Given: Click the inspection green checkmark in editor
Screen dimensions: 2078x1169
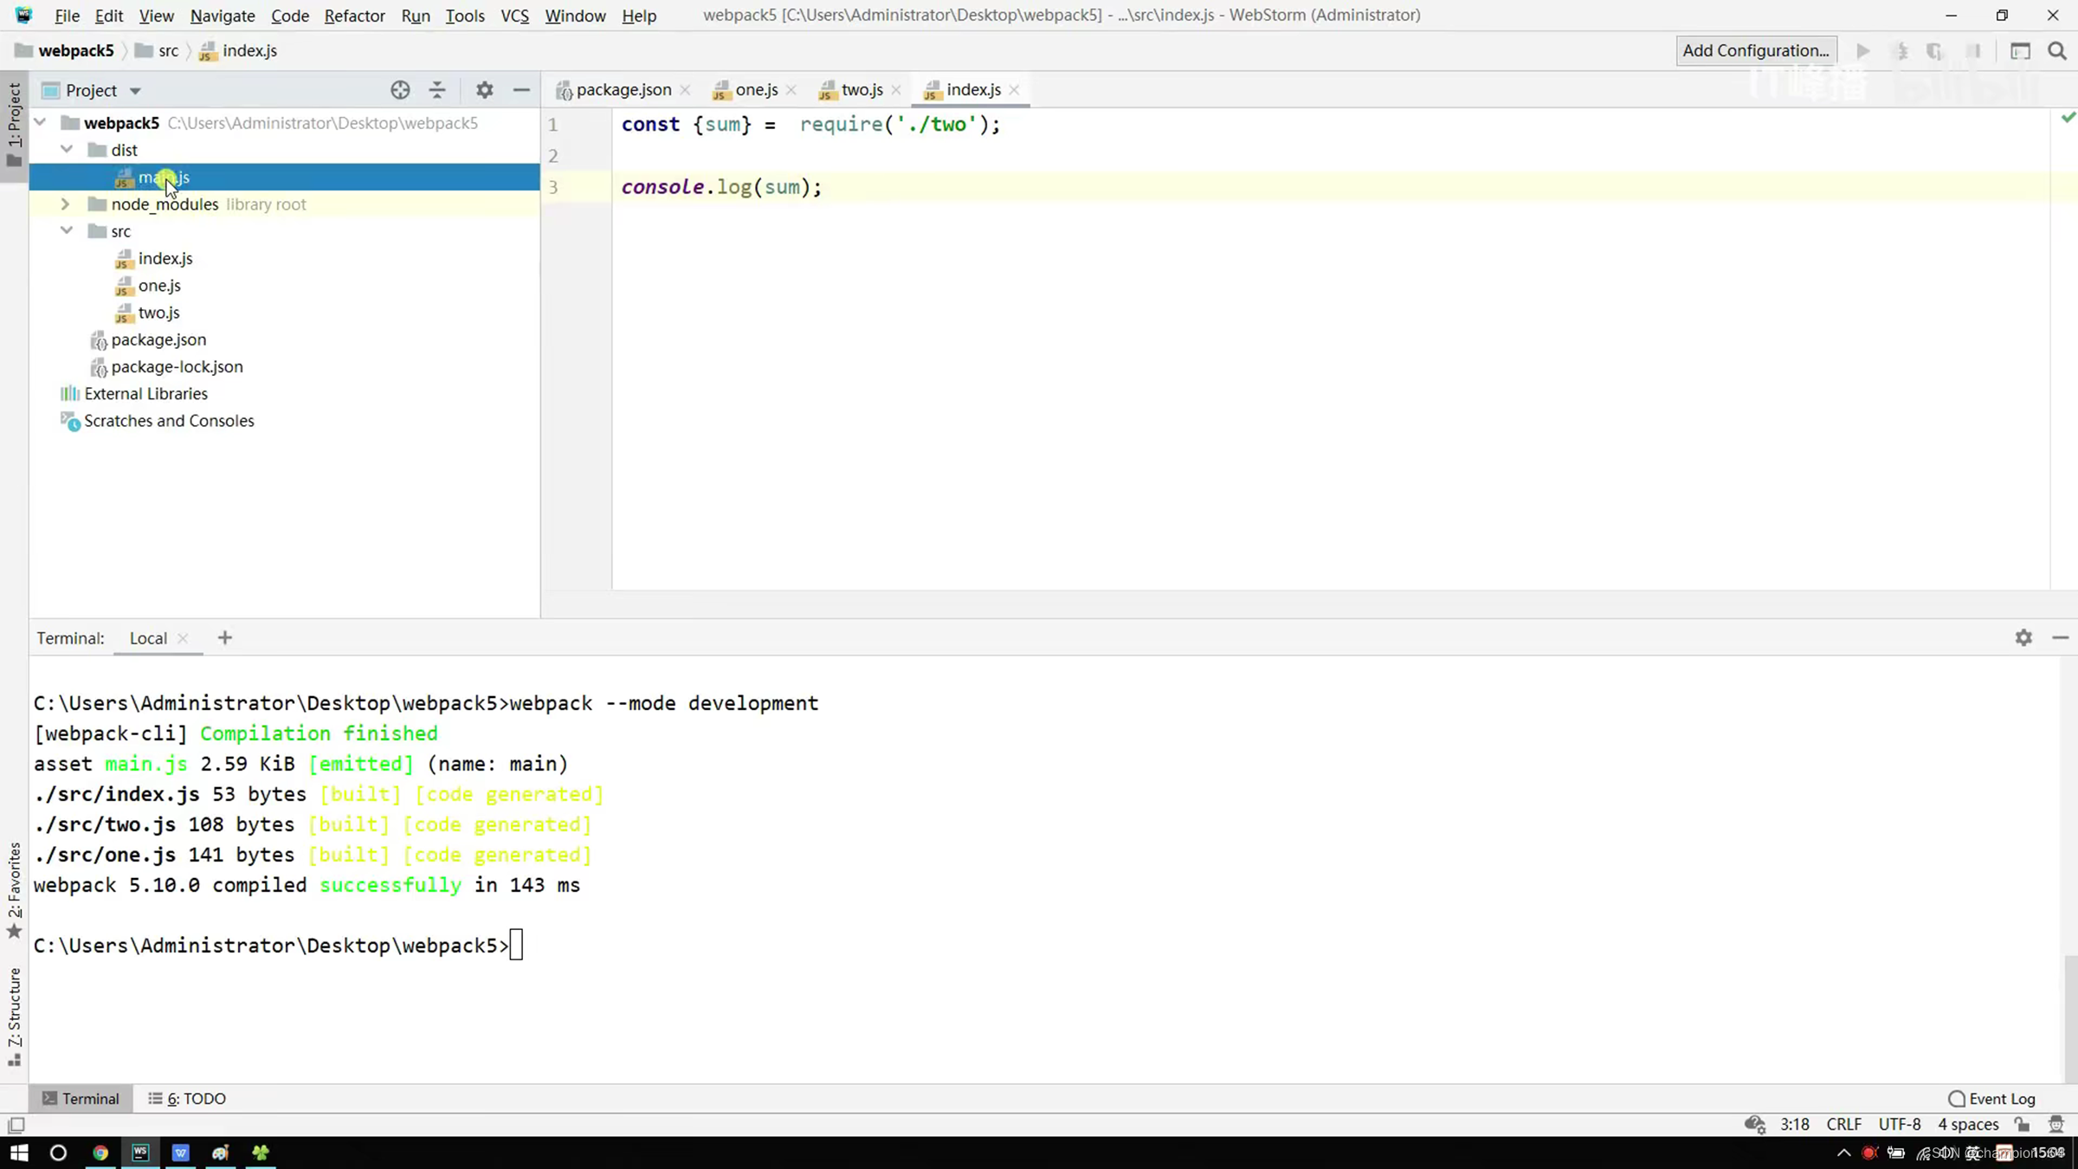Looking at the screenshot, I should (2068, 117).
